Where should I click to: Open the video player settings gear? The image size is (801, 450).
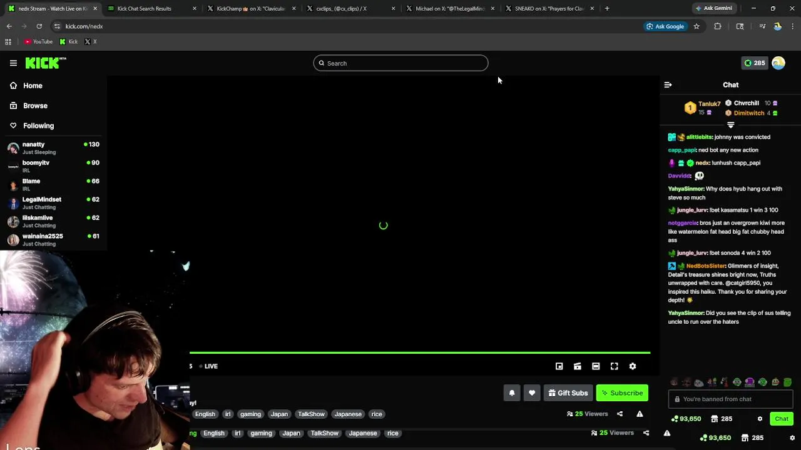click(x=633, y=366)
